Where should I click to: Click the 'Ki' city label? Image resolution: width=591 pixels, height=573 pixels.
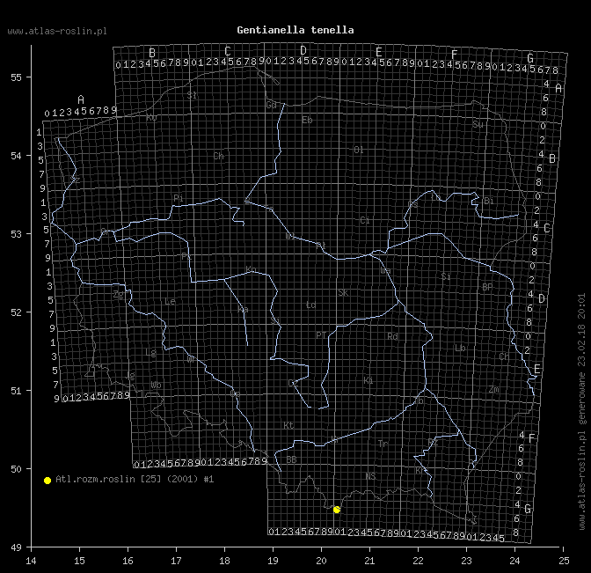tap(368, 380)
